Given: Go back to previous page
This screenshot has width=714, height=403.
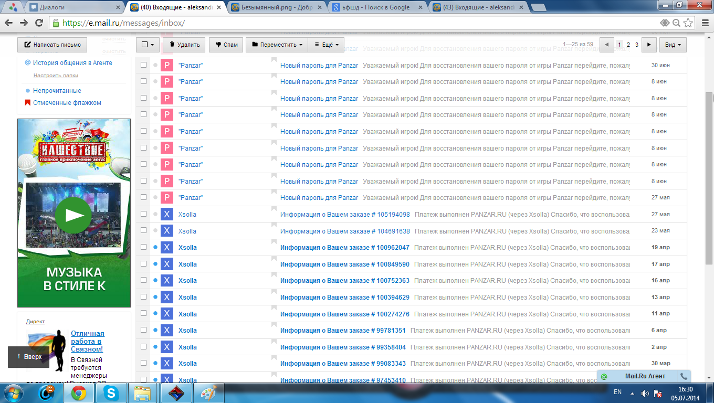Looking at the screenshot, I should [9, 23].
